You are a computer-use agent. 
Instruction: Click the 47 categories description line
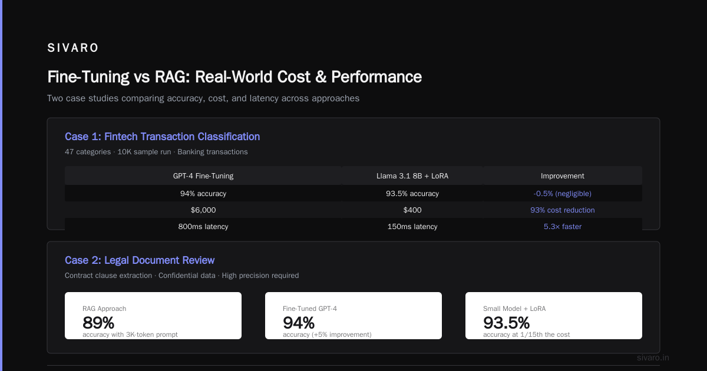click(156, 152)
